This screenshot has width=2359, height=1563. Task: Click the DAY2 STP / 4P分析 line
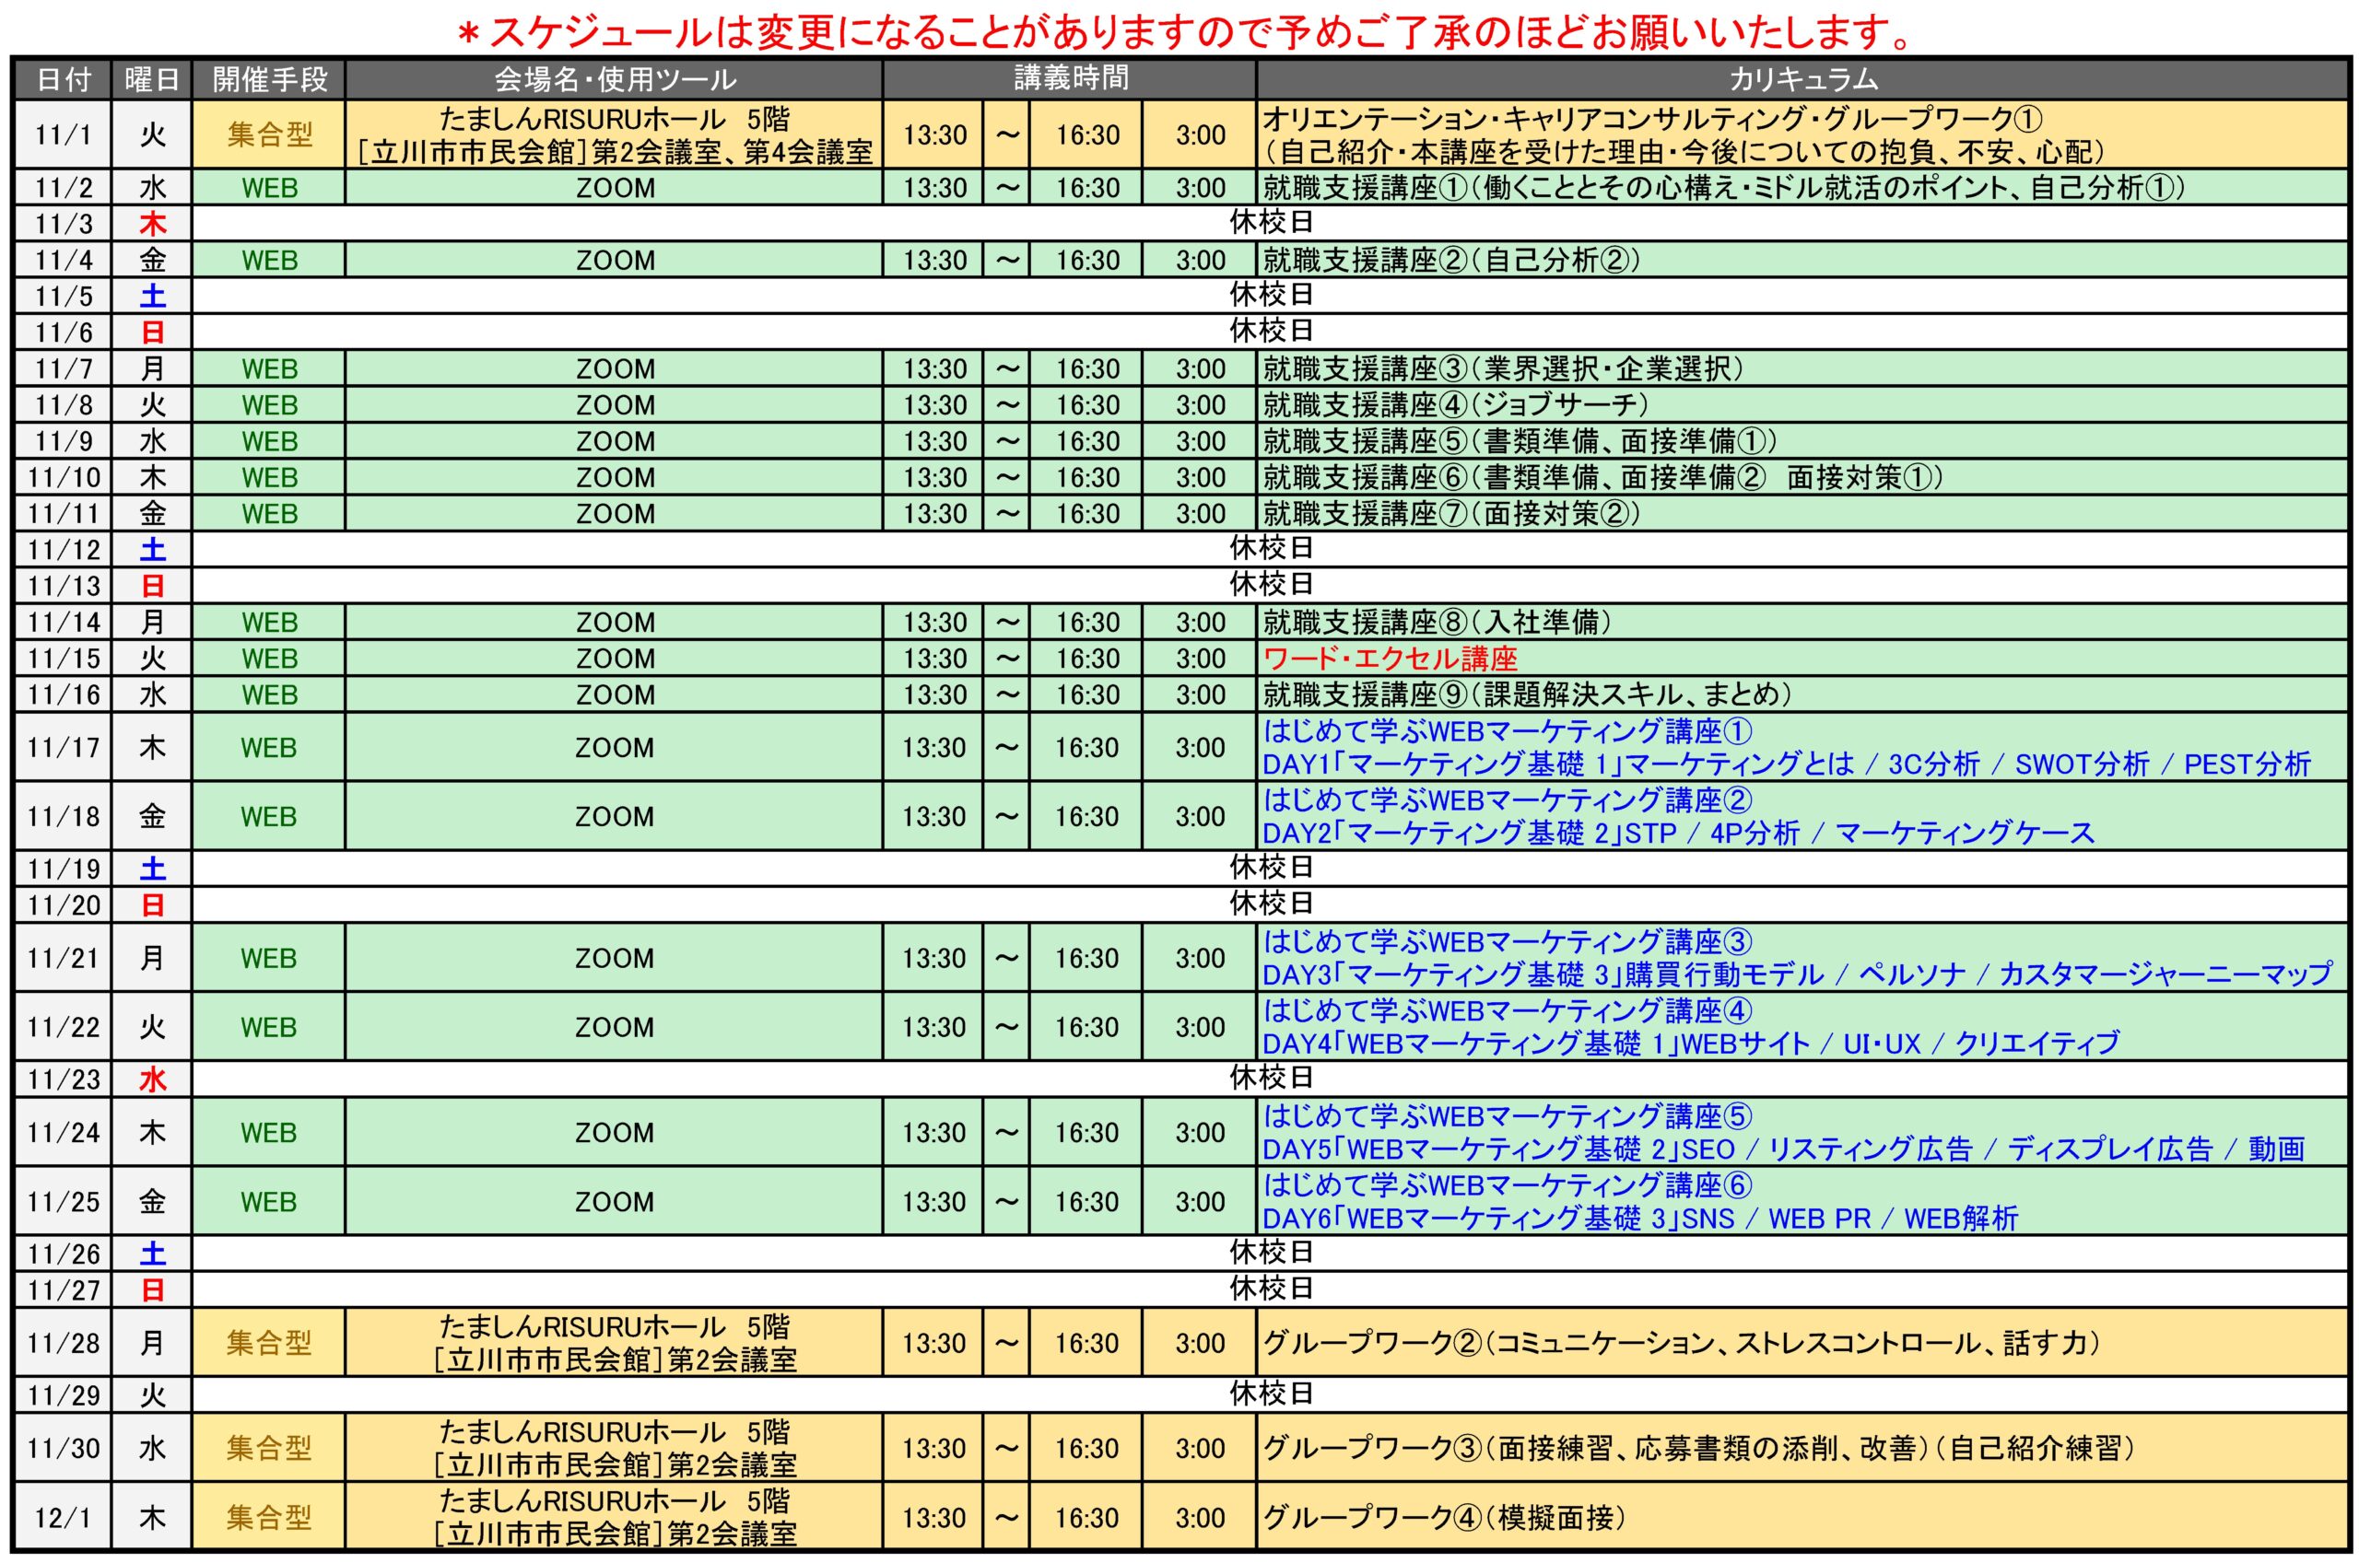click(x=1678, y=834)
